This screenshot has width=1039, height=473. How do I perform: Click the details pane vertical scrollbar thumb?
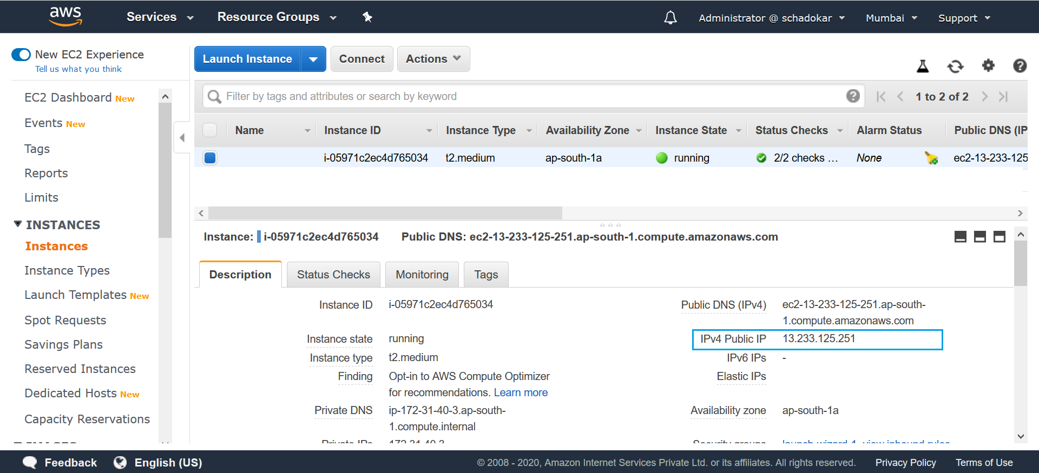pyautogui.click(x=1021, y=263)
